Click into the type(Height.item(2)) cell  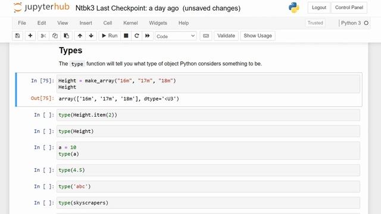[x=208, y=115]
